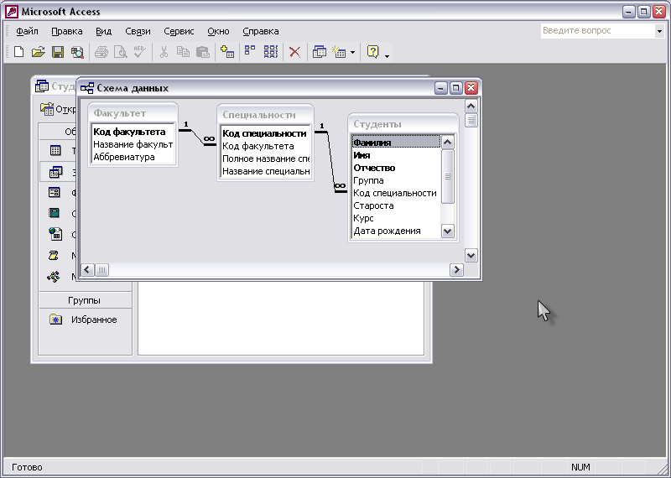Open the Окно menu
The width and height of the screenshot is (671, 478).
[218, 31]
